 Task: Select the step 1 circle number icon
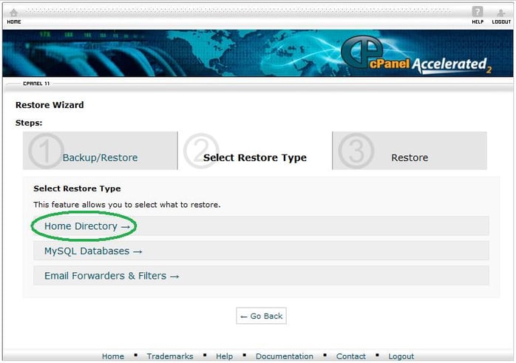(46, 151)
